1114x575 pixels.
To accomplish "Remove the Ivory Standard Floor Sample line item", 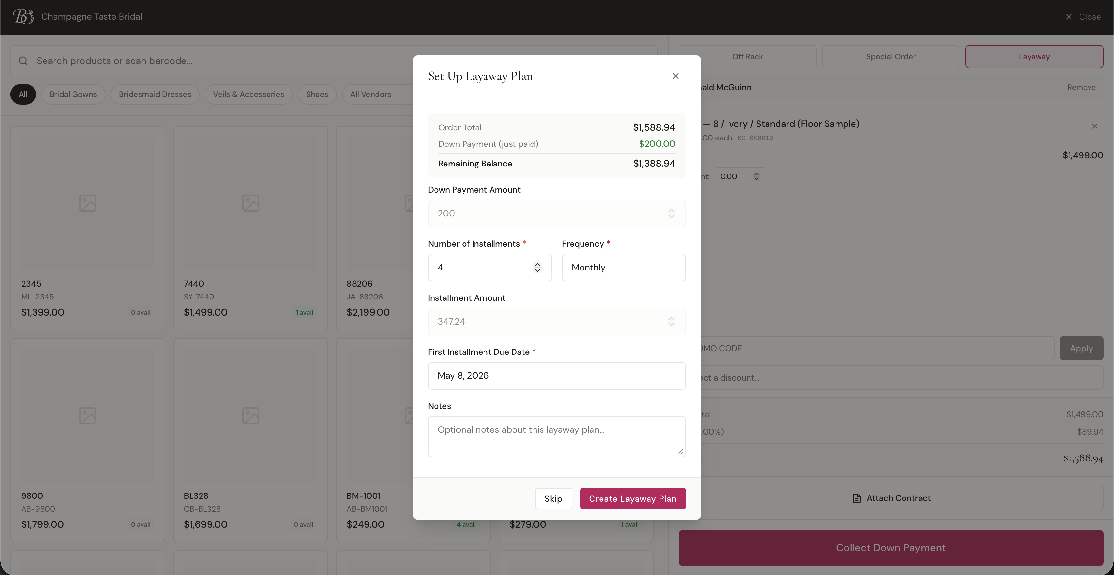I will [1095, 126].
